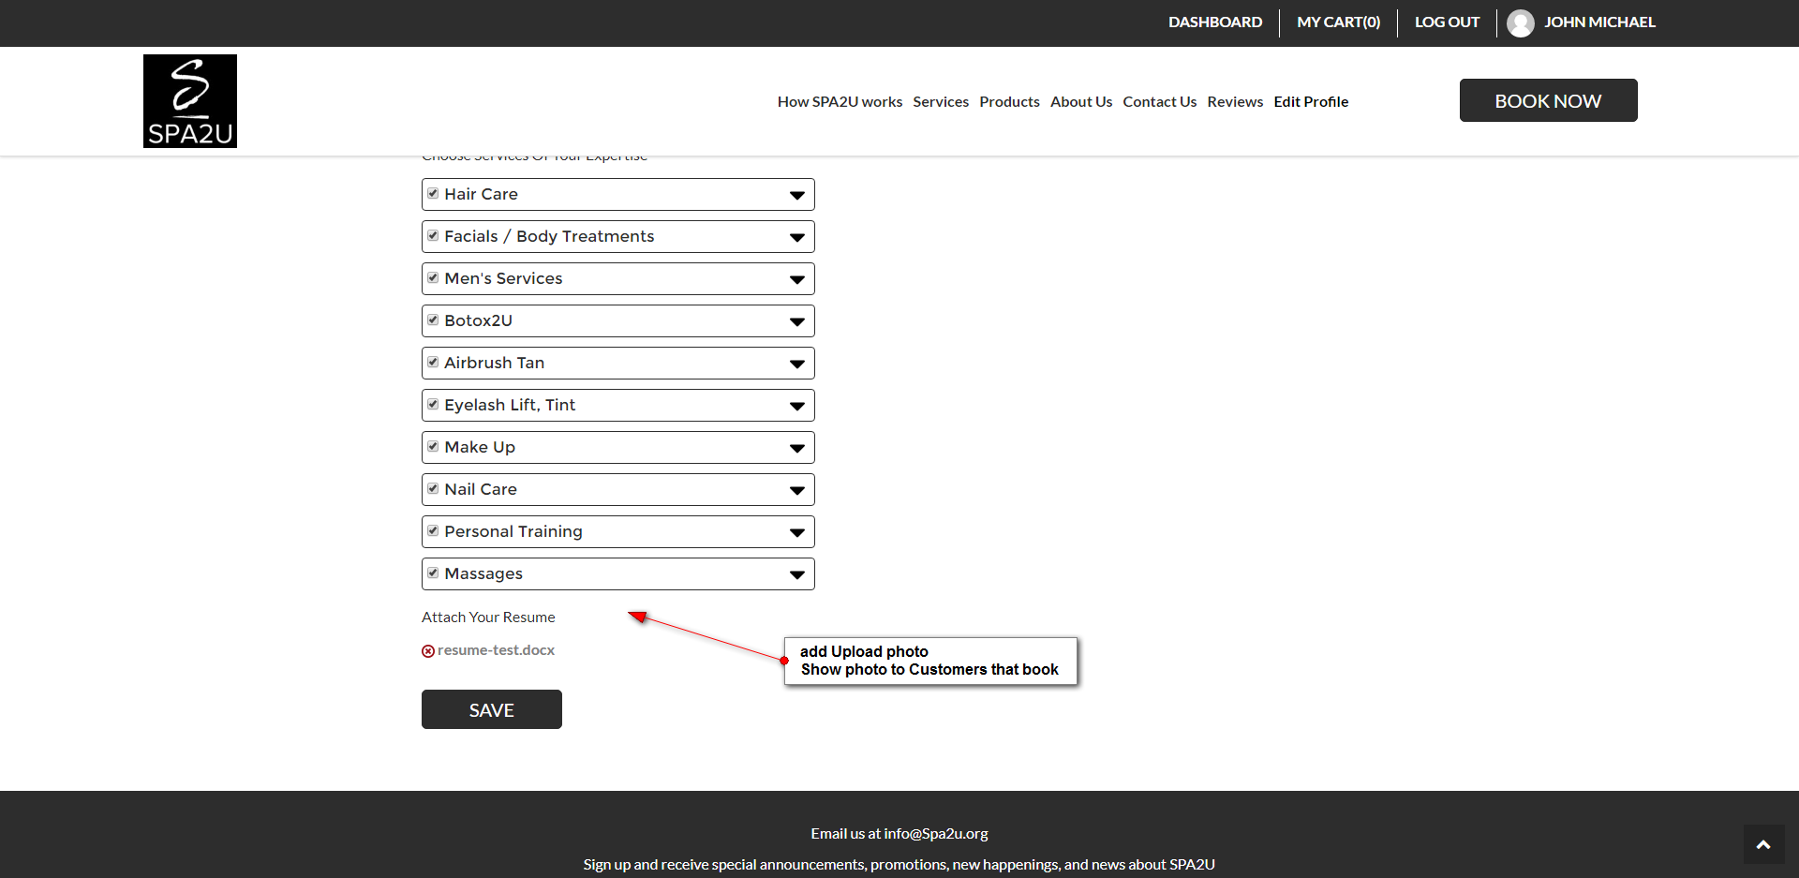
Task: Open the Make Up dropdown arrow
Action: click(797, 449)
